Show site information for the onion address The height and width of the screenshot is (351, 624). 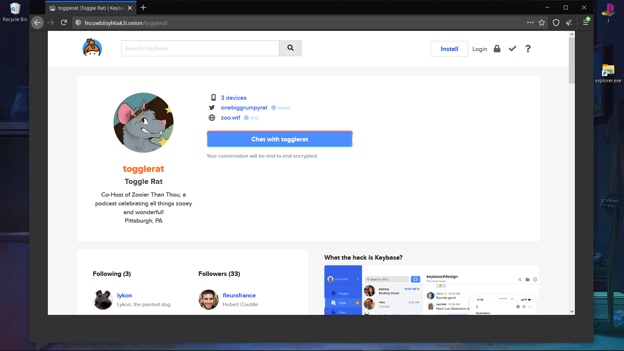[x=78, y=23]
